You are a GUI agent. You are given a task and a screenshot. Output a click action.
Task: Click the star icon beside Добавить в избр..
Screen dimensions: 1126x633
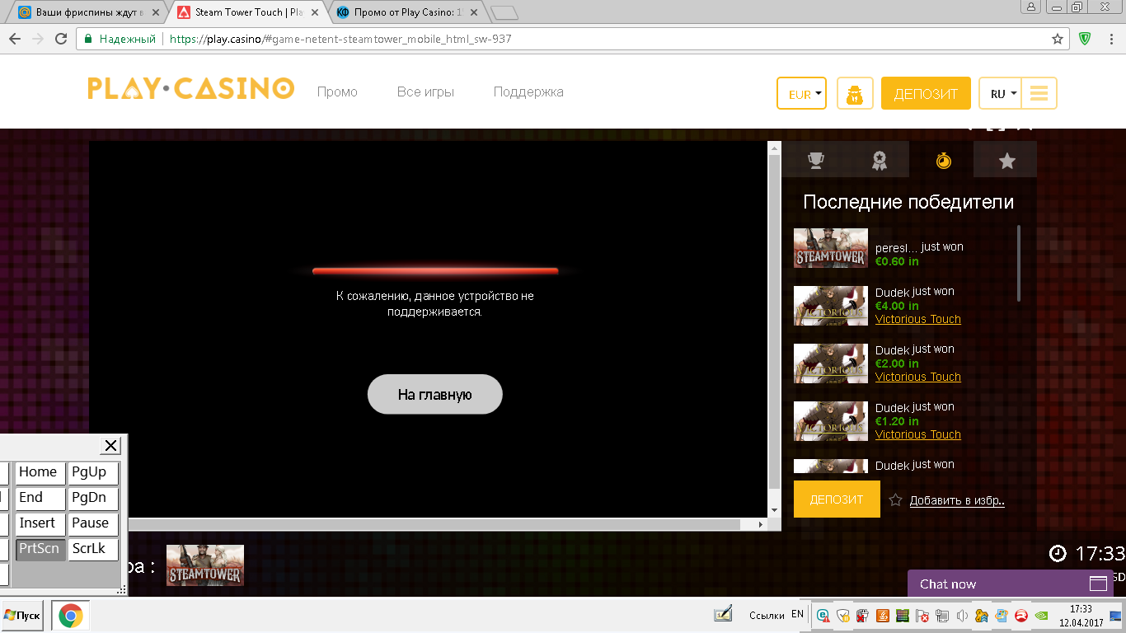pos(896,499)
